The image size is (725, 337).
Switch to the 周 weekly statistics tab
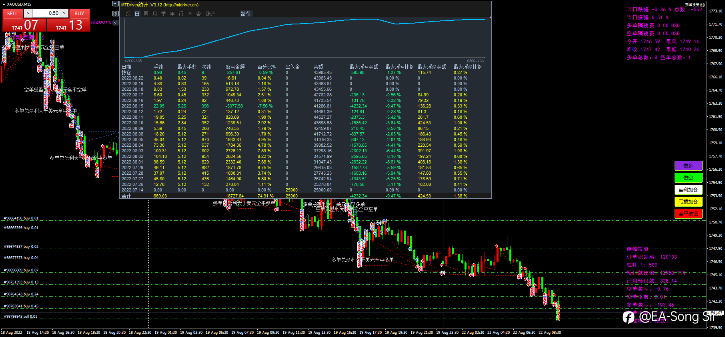pos(146,14)
